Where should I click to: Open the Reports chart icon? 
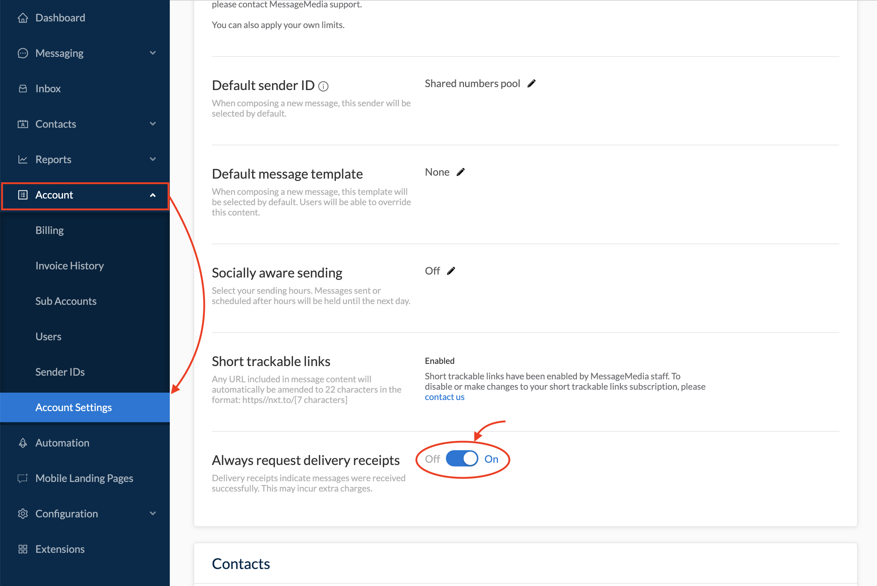(23, 159)
